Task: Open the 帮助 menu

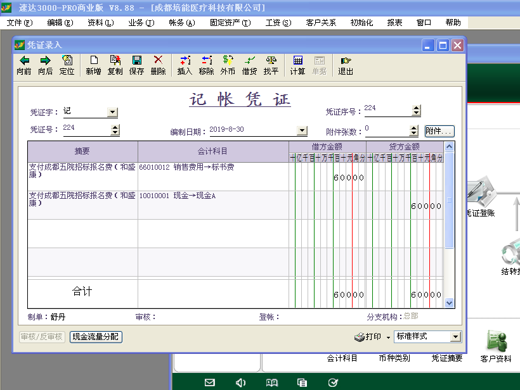Action: pyautogui.click(x=453, y=23)
